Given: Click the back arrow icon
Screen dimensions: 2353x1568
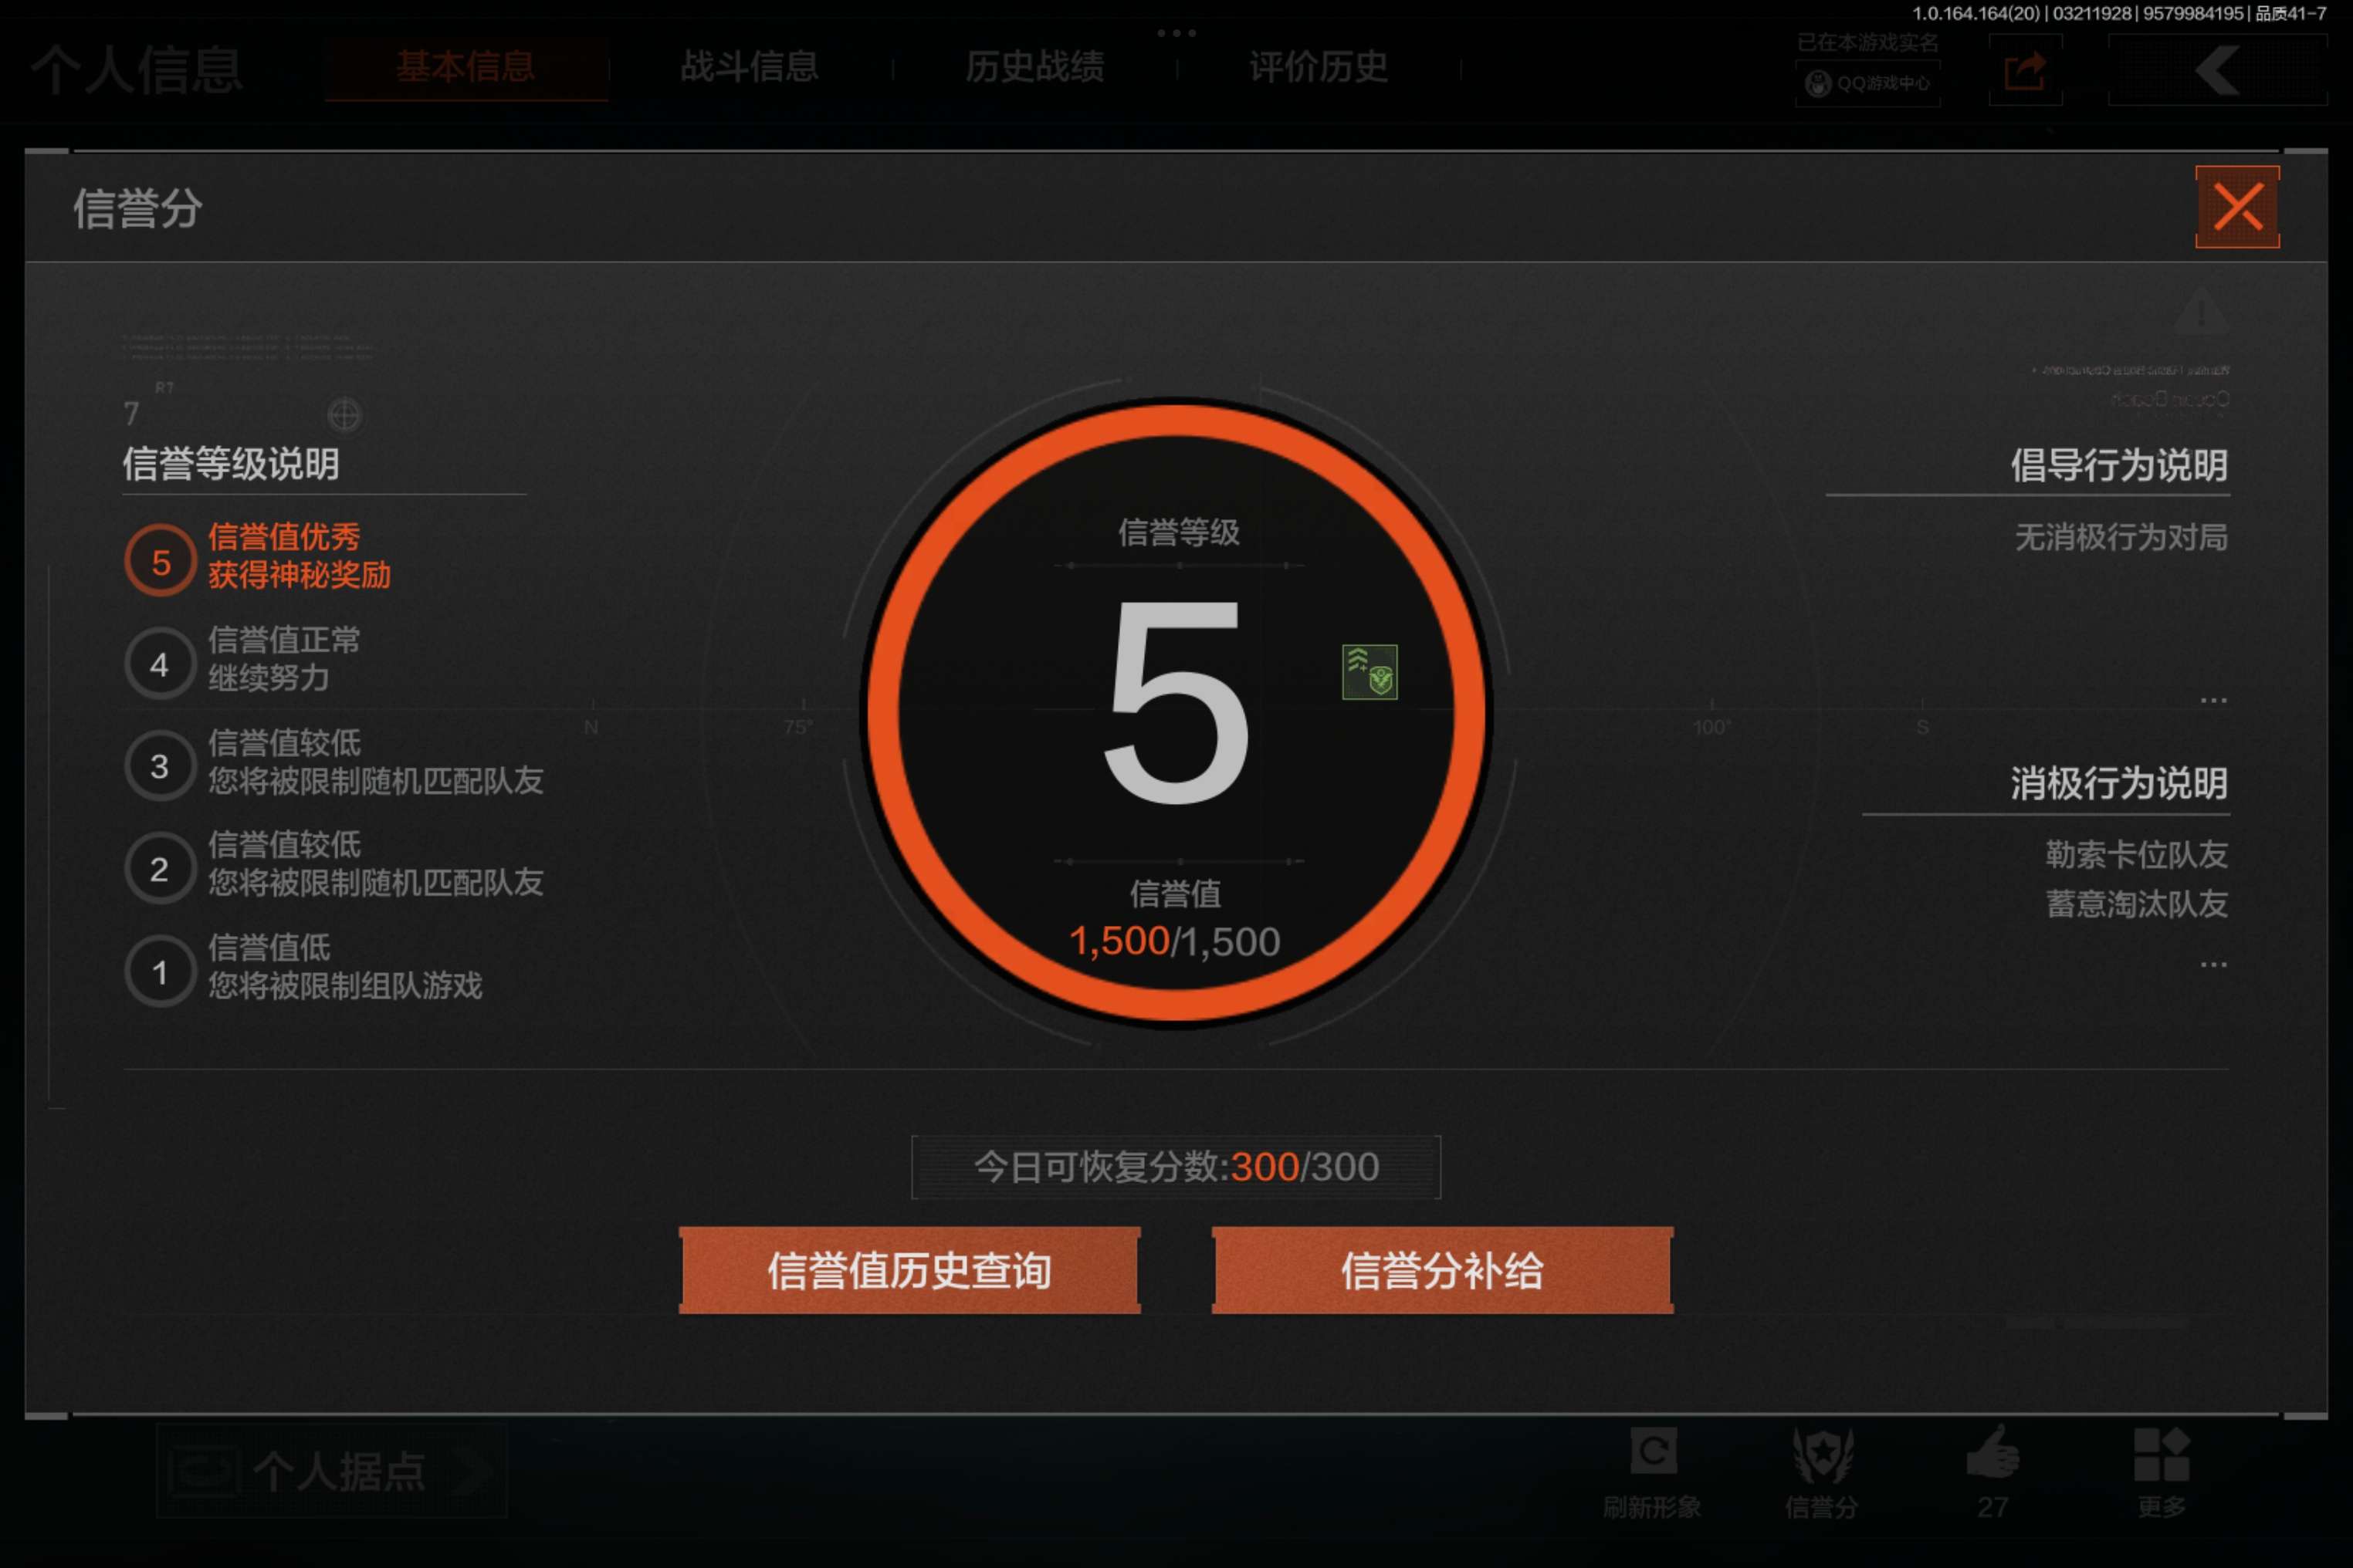Looking at the screenshot, I should click(x=2217, y=70).
